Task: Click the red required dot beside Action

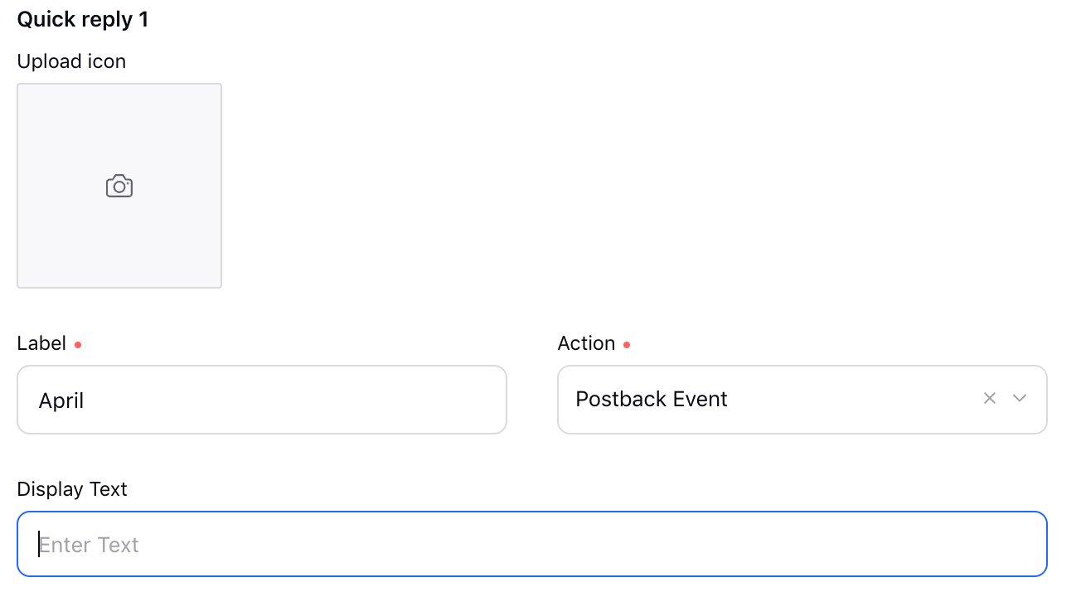Action: coord(627,345)
